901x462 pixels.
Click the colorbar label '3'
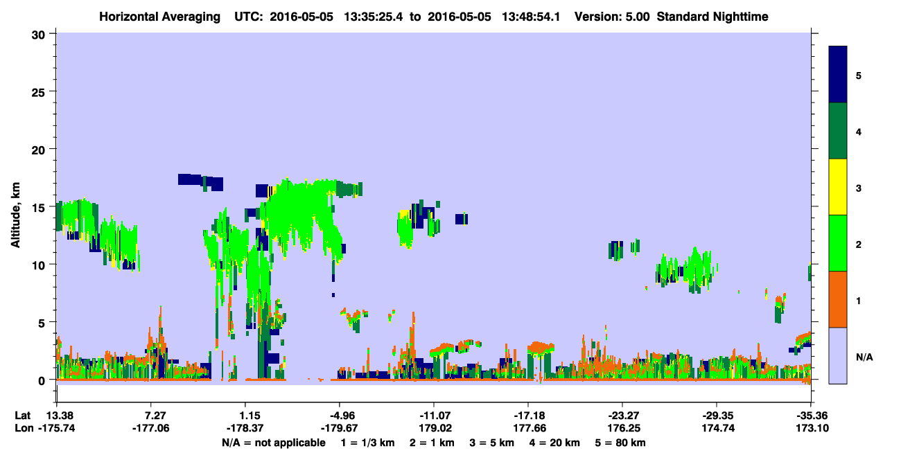(859, 187)
